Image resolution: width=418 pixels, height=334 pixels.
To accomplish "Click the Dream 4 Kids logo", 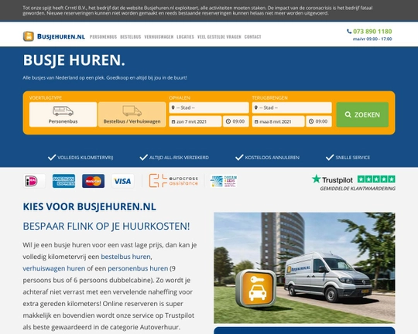I will pyautogui.click(x=224, y=181).
